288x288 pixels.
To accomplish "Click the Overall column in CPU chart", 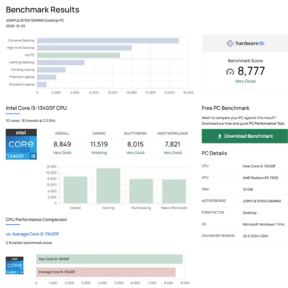I will [x=76, y=190].
